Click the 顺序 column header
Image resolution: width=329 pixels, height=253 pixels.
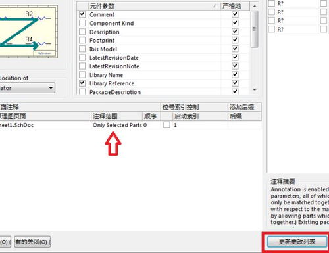tap(151, 116)
